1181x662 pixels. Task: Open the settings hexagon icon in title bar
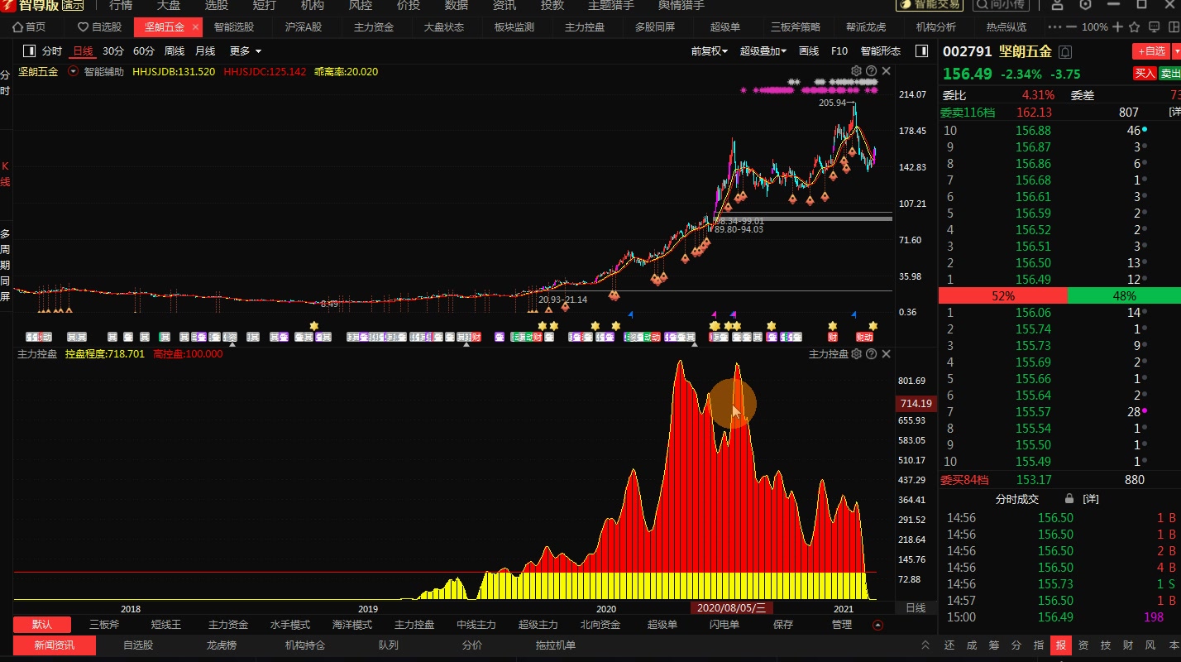tap(1085, 5)
